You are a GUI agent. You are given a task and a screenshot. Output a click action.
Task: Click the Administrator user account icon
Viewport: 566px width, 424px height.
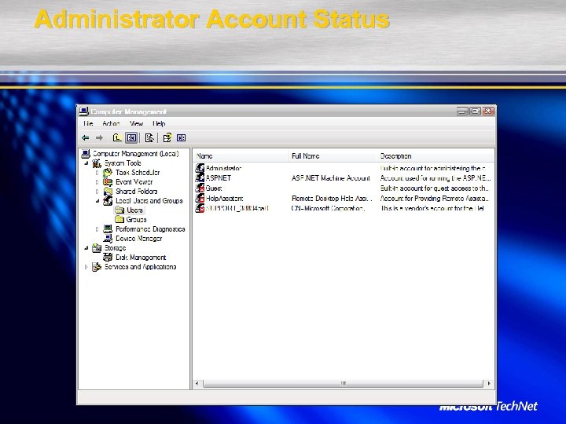200,168
